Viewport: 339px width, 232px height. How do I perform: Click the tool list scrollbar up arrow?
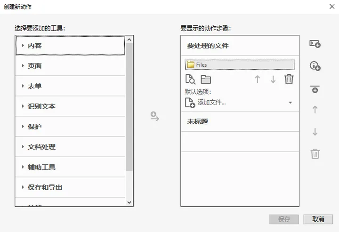[x=129, y=40]
